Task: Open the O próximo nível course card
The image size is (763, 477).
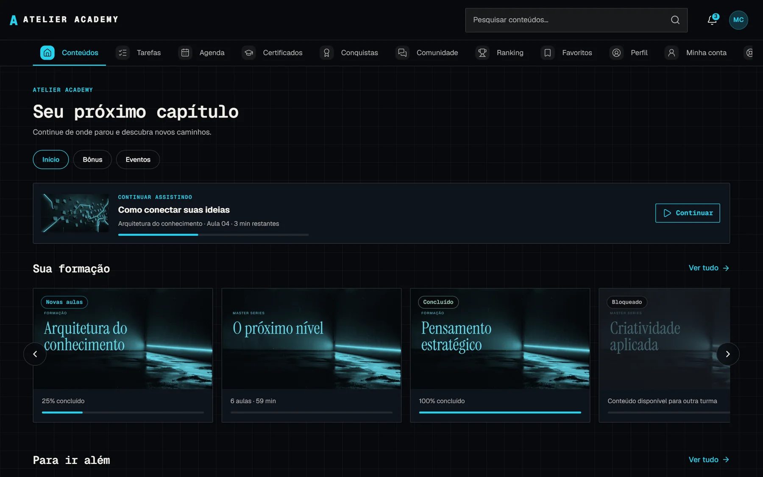Action: (312, 355)
